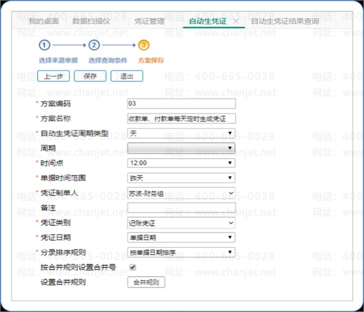The width and height of the screenshot is (364, 312).
Task: Focus the 方案编码 input field
Action: point(182,103)
